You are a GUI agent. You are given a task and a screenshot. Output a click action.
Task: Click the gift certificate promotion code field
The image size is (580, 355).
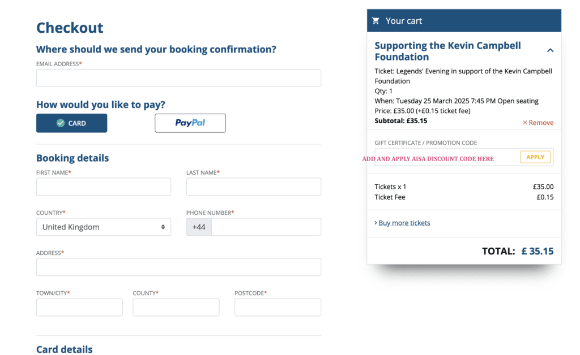tap(447, 157)
